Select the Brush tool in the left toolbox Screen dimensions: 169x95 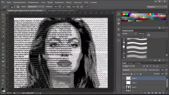3,40
